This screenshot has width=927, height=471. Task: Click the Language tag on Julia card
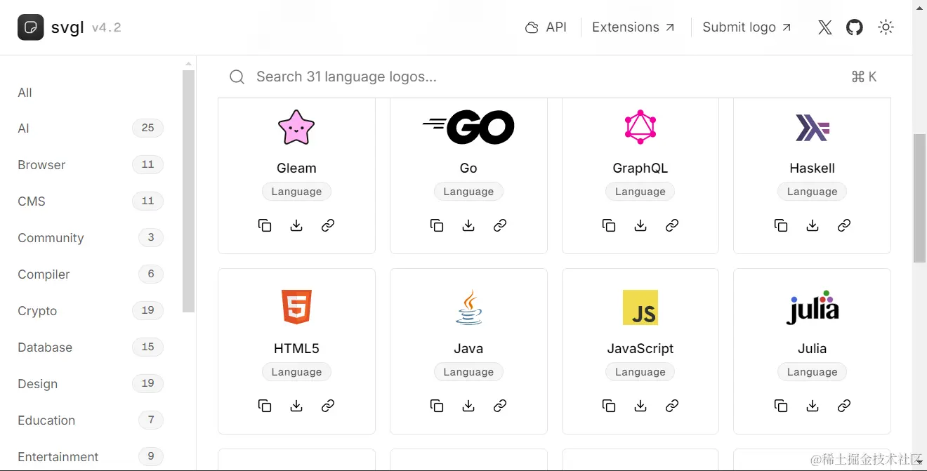point(813,372)
